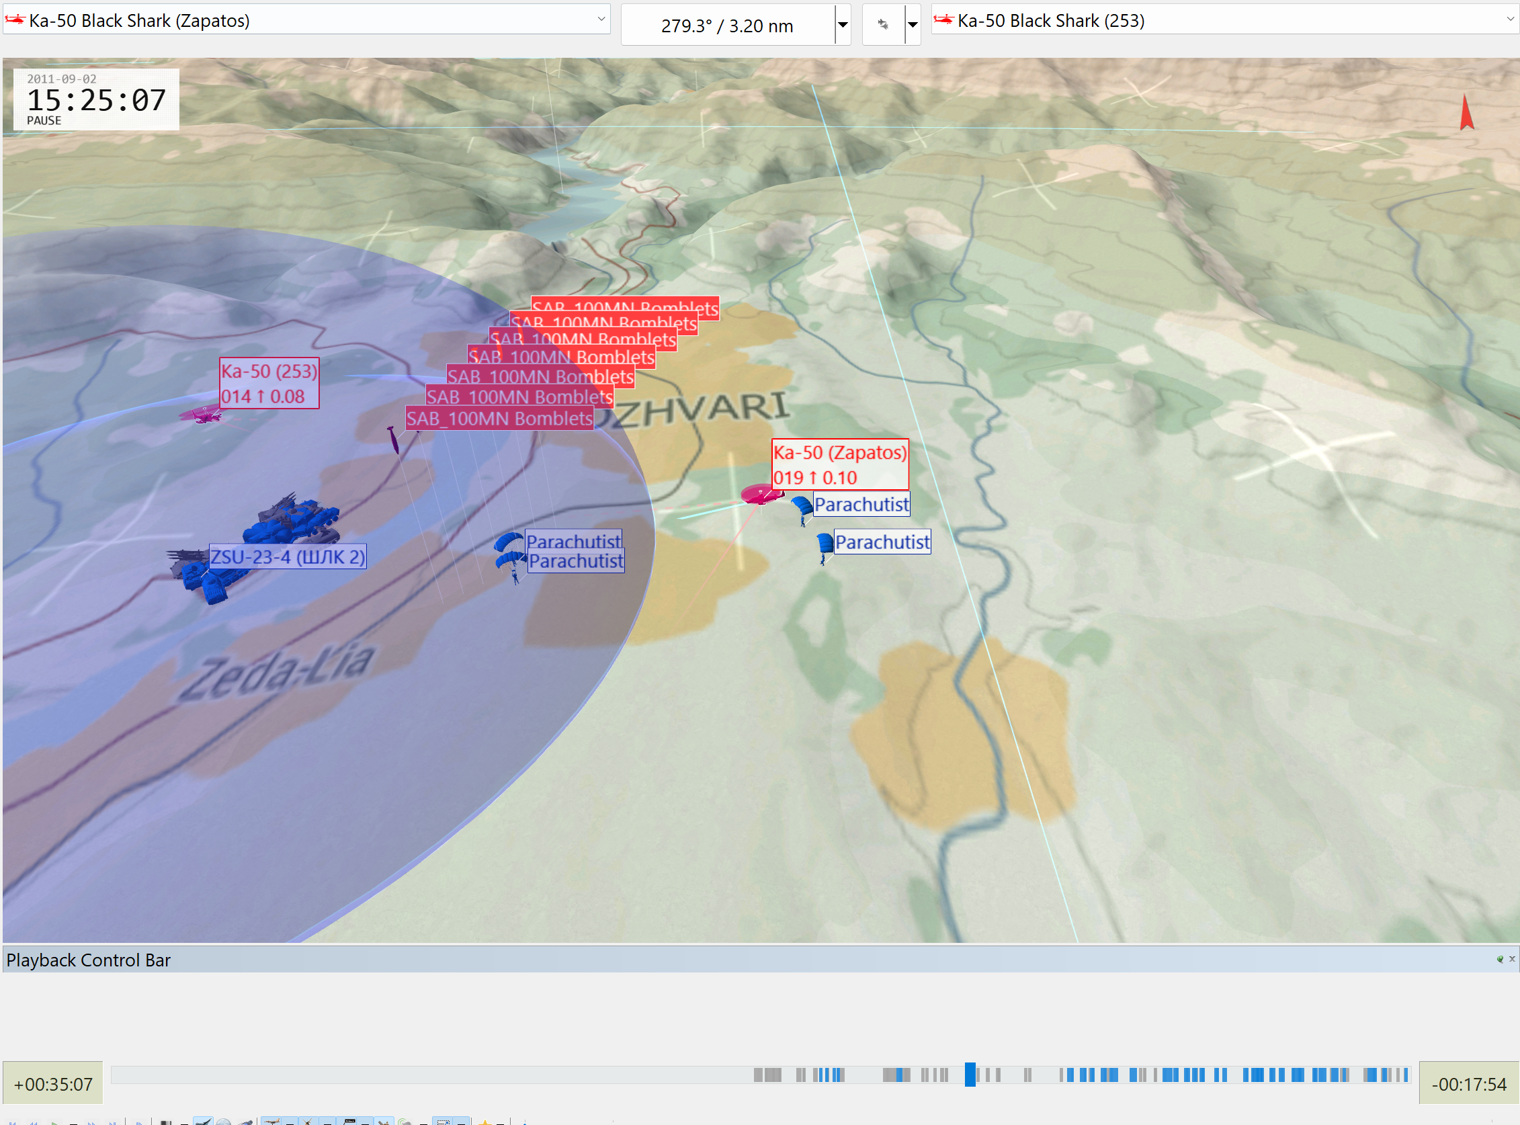The image size is (1520, 1125).
Task: Select the lower Parachutist label inside the blue dome
Action: [x=576, y=561]
